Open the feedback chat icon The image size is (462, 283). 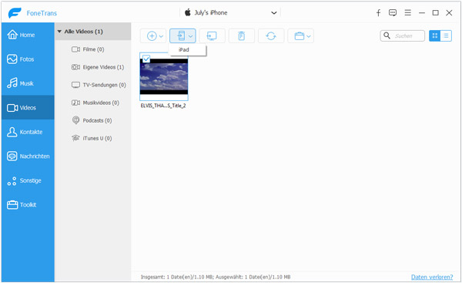(x=393, y=12)
